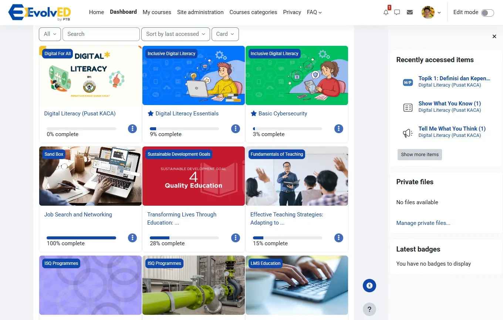Open the messaging chat bubble icon
The height and width of the screenshot is (320, 503).
(397, 12)
